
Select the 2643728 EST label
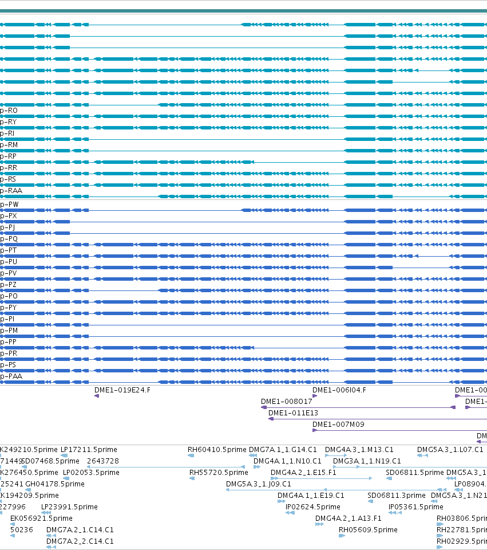[102, 461]
